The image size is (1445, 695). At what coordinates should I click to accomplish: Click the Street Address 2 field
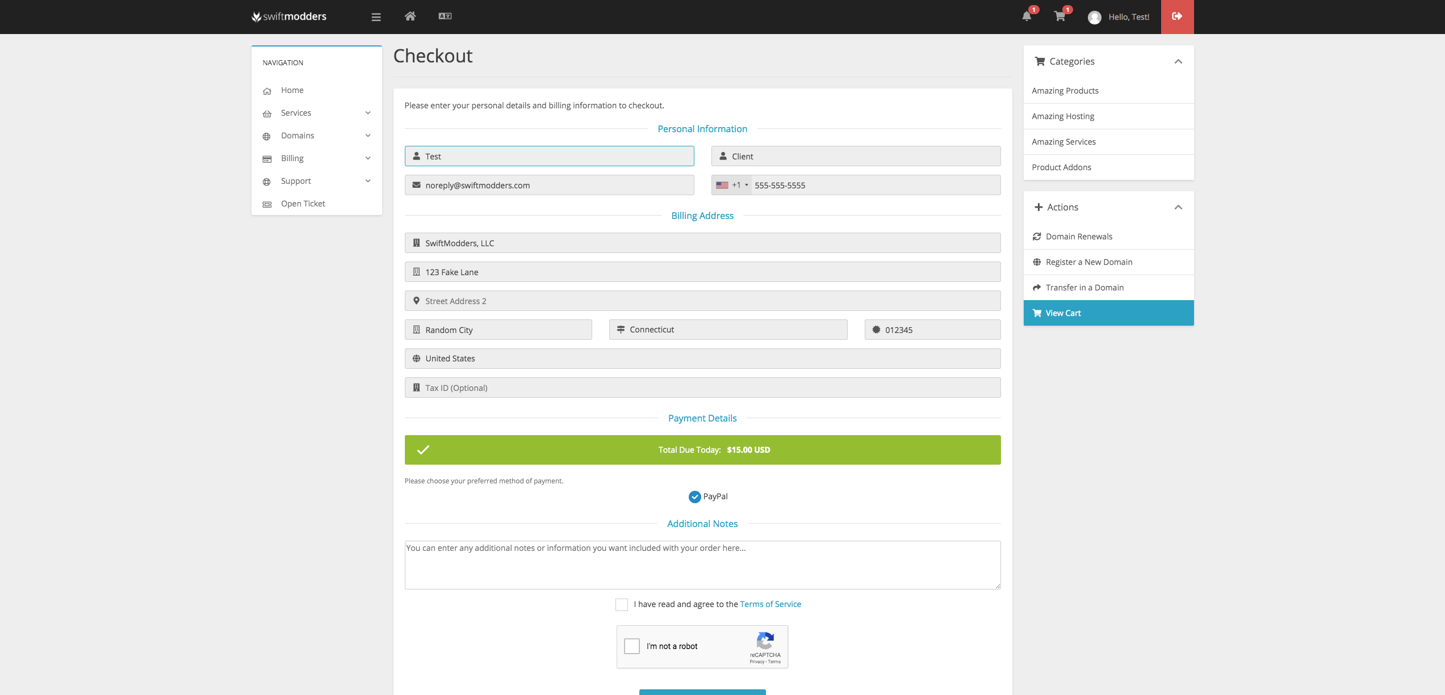pyautogui.click(x=702, y=301)
